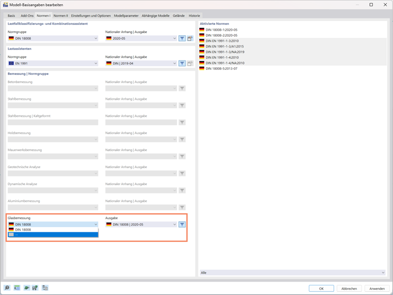Screen dimensions: 393x295
Task: Select DIN 18008-1:2020-05 in activated standards
Action: (x=293, y=30)
